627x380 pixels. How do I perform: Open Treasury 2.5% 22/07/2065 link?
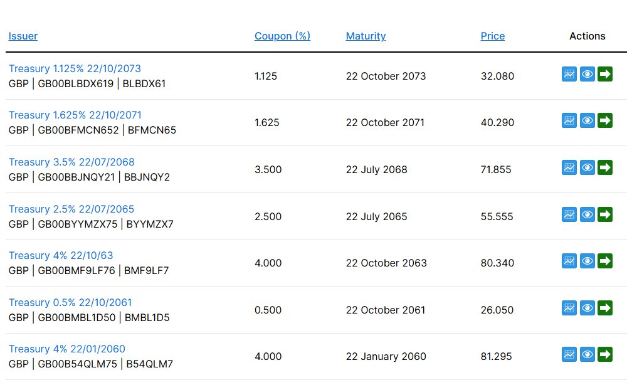coord(71,209)
